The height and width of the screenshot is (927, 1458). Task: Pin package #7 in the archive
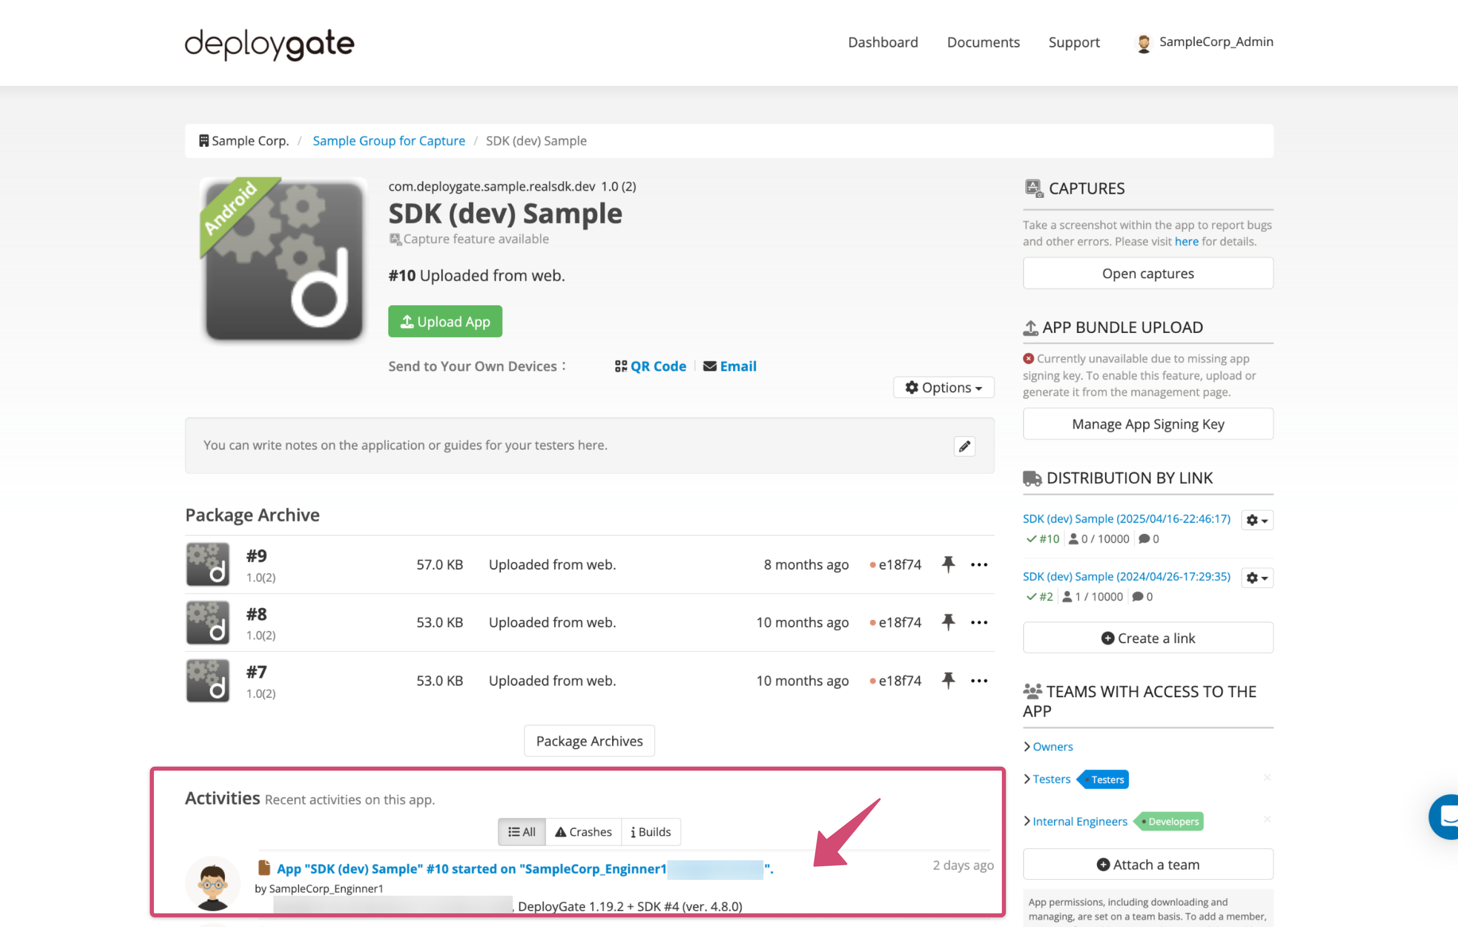tap(948, 680)
